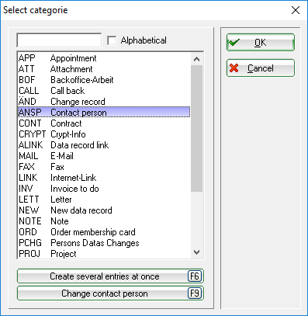
Task: Select the PROJ Project category
Action: pyautogui.click(x=104, y=254)
